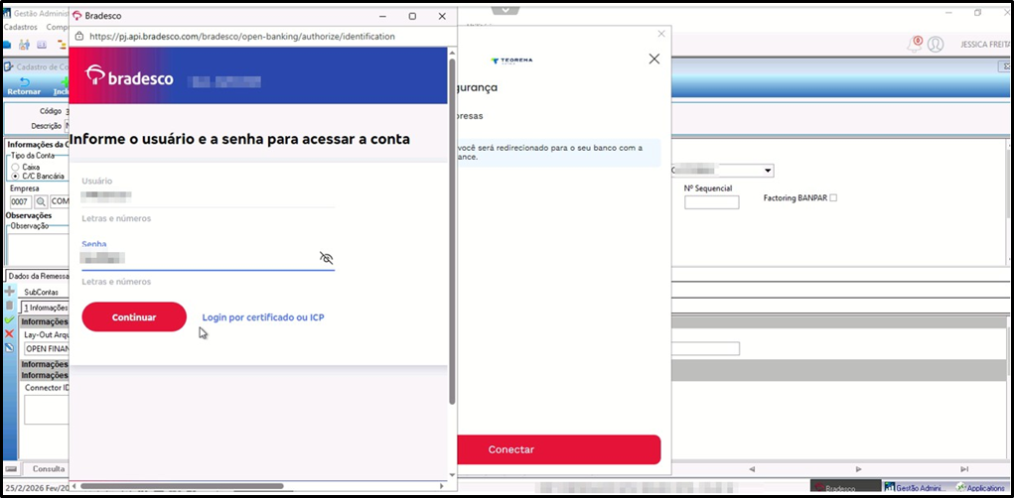This screenshot has height=498, width=1014.
Task: Click the Bradesco URL address text
Action: coord(242,37)
